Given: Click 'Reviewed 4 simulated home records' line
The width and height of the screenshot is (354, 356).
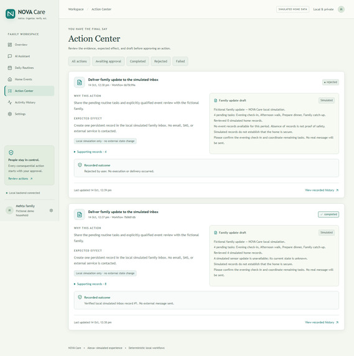Looking at the screenshot, I should point(238,253).
